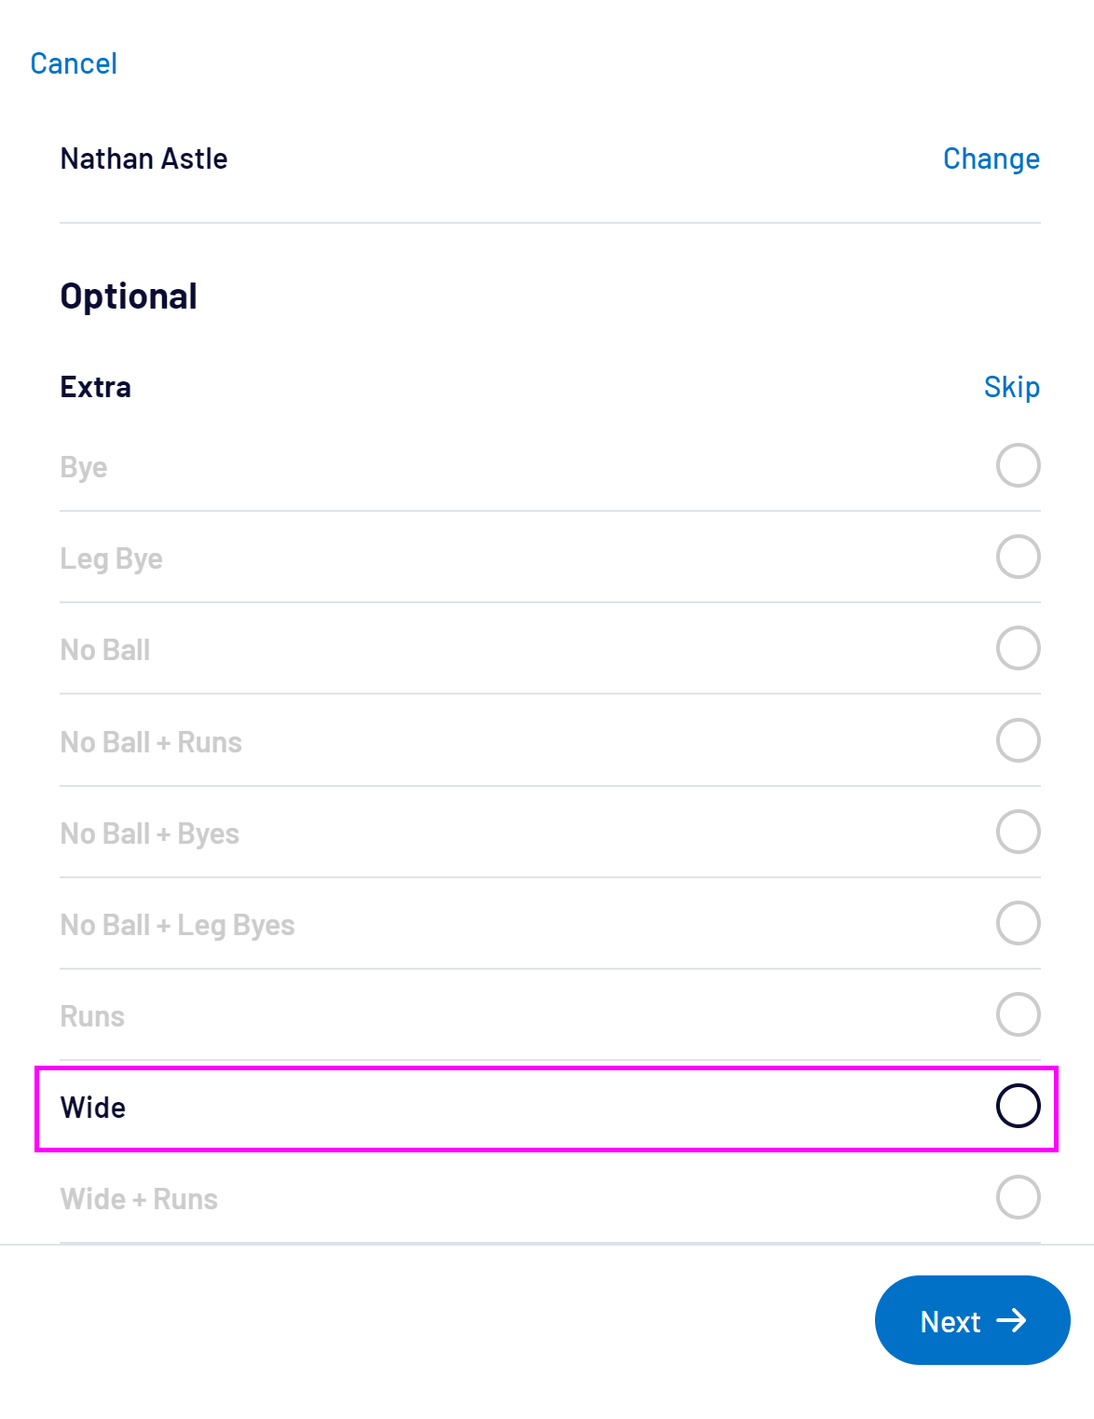Click the 'Leg Bye' label text

click(x=111, y=558)
